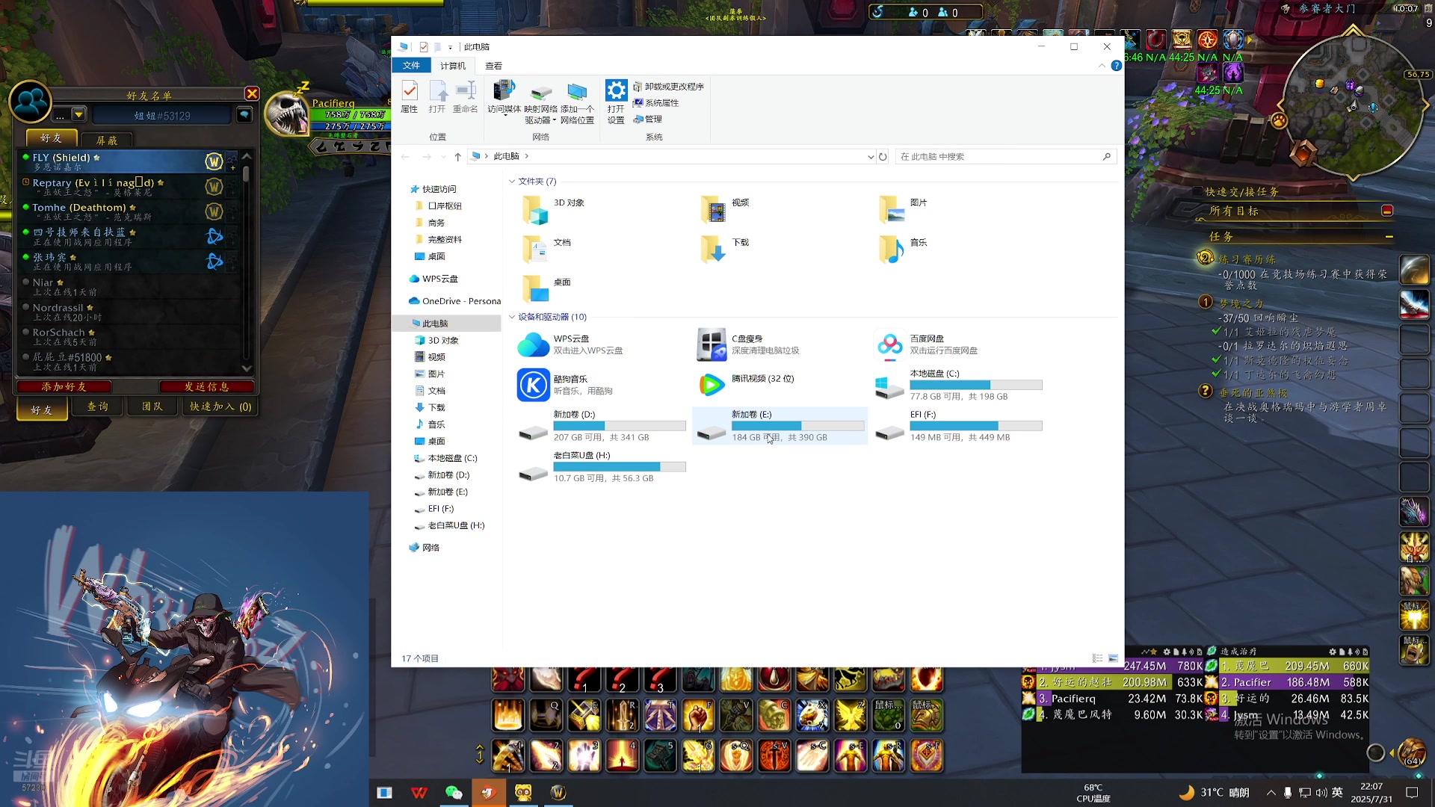Click 发送信息 button

coord(206,386)
